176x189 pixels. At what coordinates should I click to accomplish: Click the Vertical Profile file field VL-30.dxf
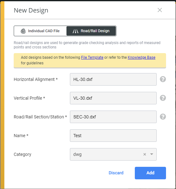tap(113, 98)
